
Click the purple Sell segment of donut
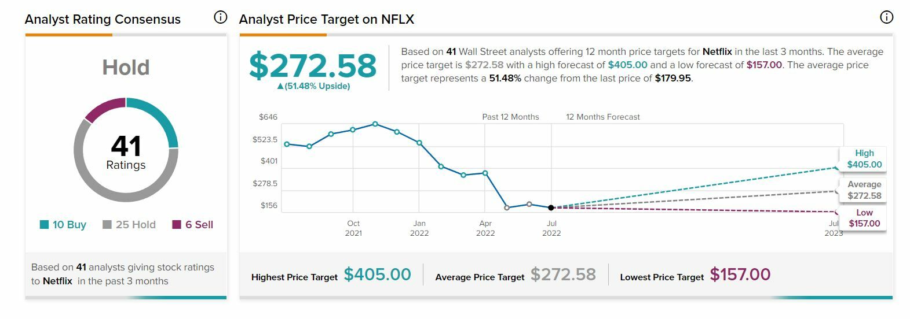104,108
